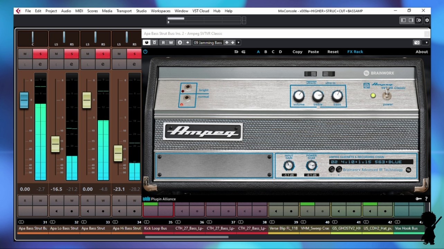Toggle A/B compare in plugin header
444x249 pixels.
[x=180, y=43]
